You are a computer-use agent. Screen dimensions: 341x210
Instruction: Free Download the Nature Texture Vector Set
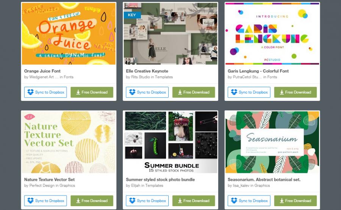point(92,201)
